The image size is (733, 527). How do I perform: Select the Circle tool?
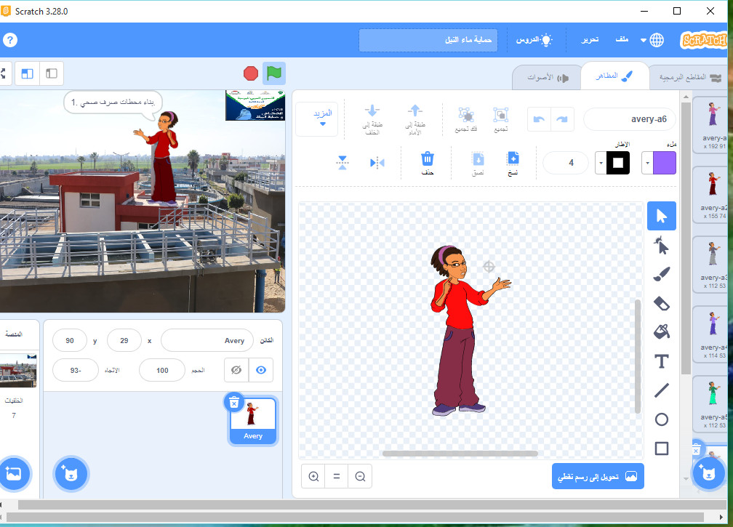[662, 419]
